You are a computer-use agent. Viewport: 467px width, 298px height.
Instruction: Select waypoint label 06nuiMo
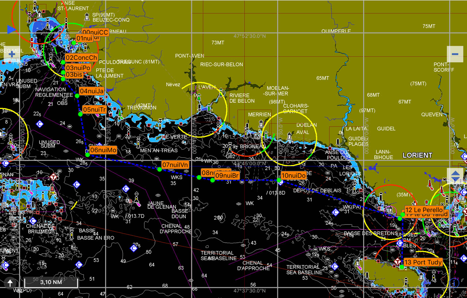[103, 150]
